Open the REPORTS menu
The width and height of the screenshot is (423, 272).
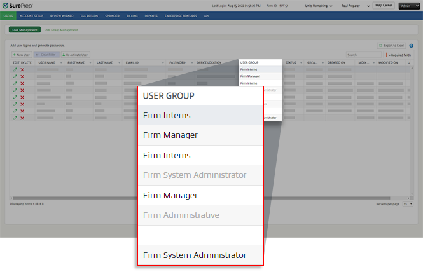pos(151,16)
